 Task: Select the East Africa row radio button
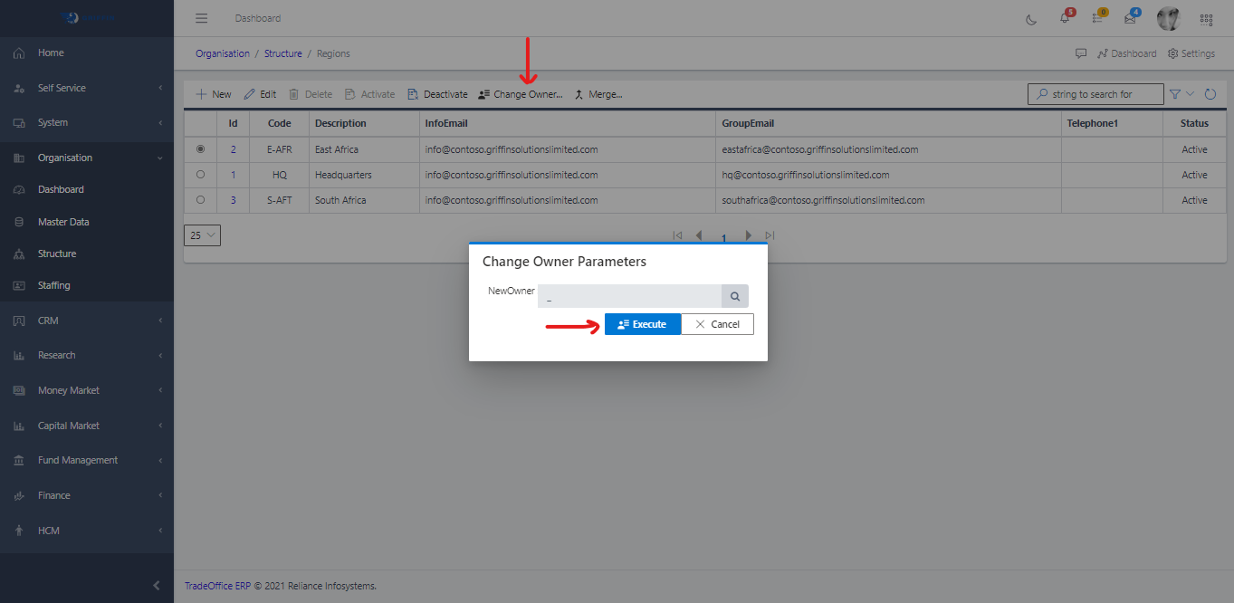pos(200,149)
